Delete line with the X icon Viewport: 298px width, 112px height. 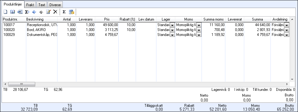point(55,12)
